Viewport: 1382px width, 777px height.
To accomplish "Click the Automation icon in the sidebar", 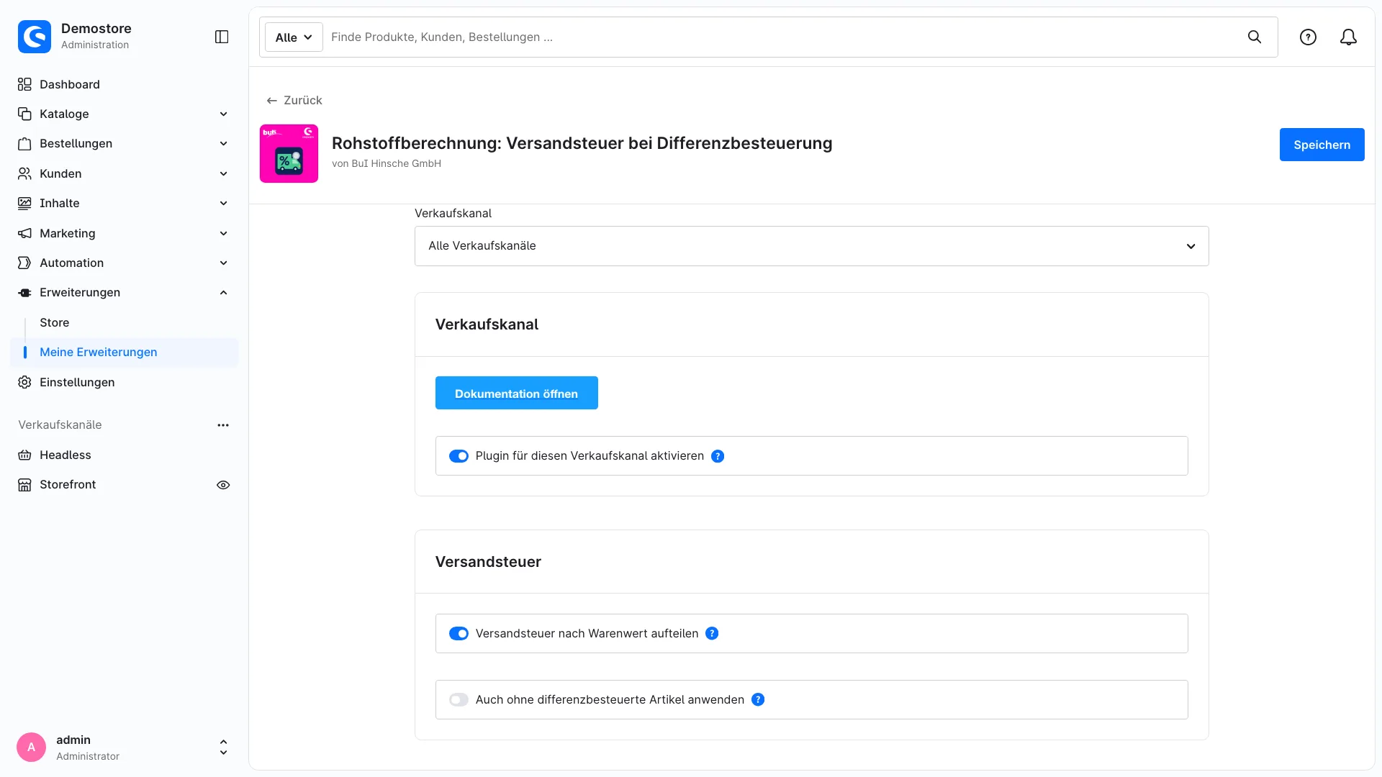I will [24, 263].
